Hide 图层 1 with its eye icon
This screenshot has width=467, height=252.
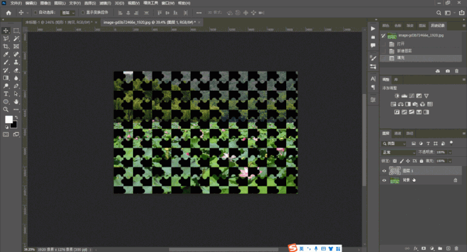click(384, 171)
